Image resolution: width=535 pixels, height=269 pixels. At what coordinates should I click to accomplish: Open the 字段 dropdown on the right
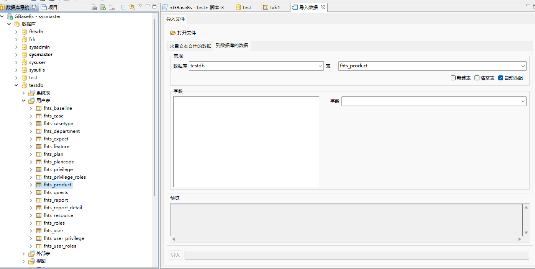click(x=523, y=101)
